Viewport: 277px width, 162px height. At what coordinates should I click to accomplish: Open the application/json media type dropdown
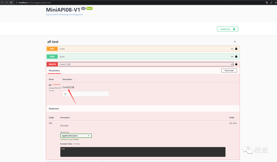[x=76, y=136]
